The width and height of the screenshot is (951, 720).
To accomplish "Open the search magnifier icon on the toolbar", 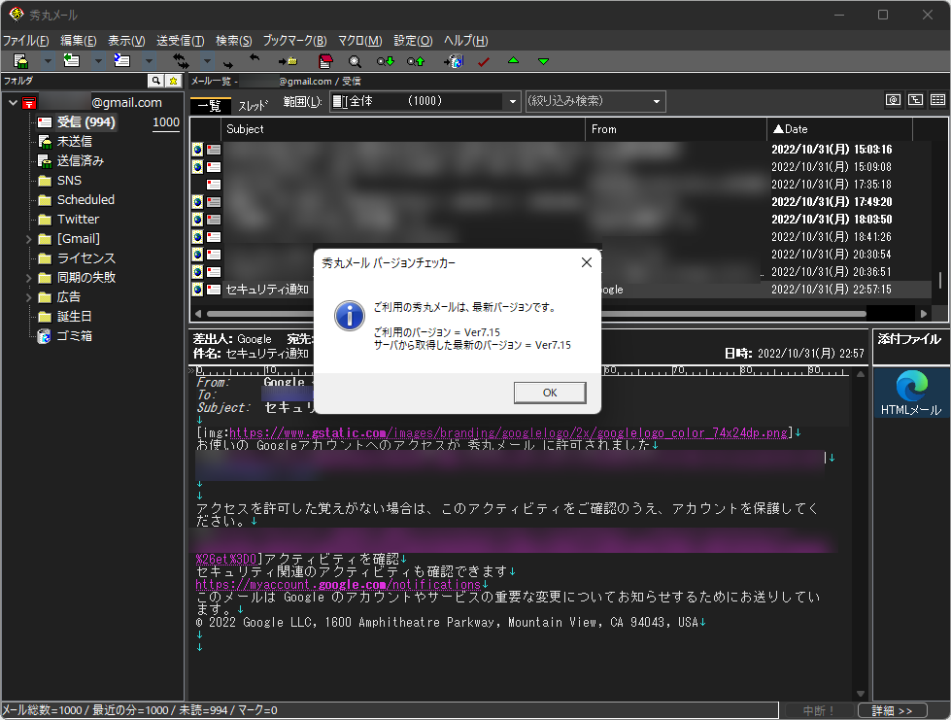I will [355, 60].
